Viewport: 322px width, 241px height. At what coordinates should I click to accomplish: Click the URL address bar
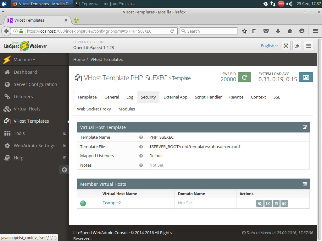(97, 31)
